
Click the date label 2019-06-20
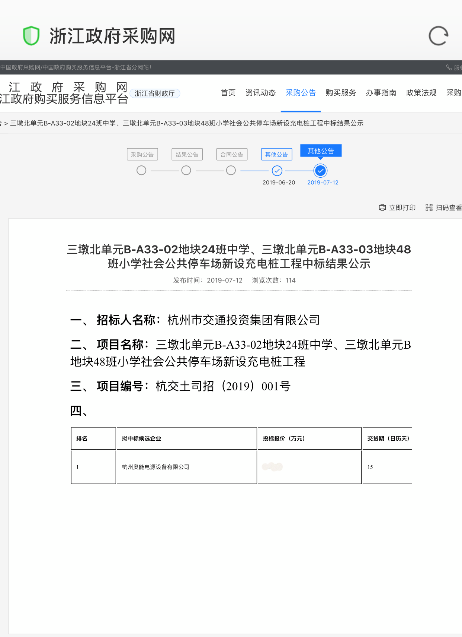(279, 183)
